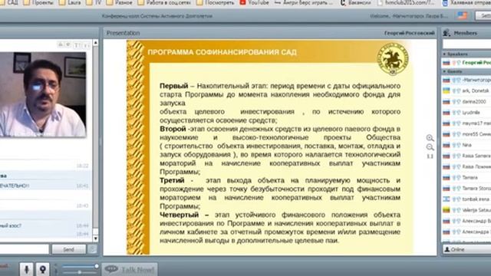Select member Raisa Samara
This screenshot has height=276, width=491.
[466, 156]
